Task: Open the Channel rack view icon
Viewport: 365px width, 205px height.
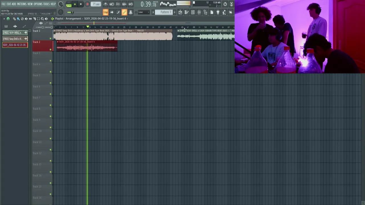Action: point(193,12)
